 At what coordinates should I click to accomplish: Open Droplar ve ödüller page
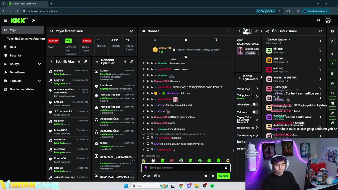point(22,89)
